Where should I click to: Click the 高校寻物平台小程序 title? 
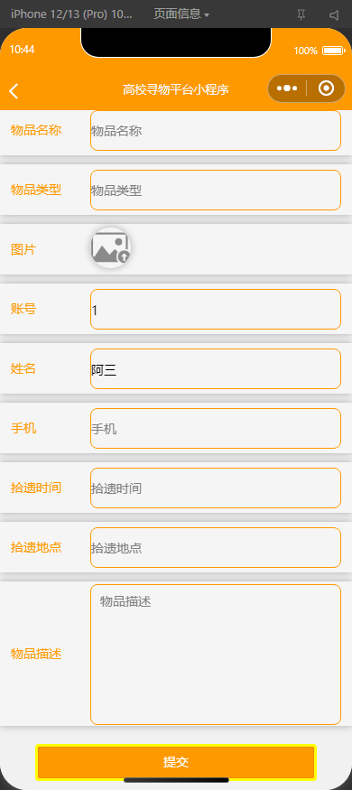point(176,89)
